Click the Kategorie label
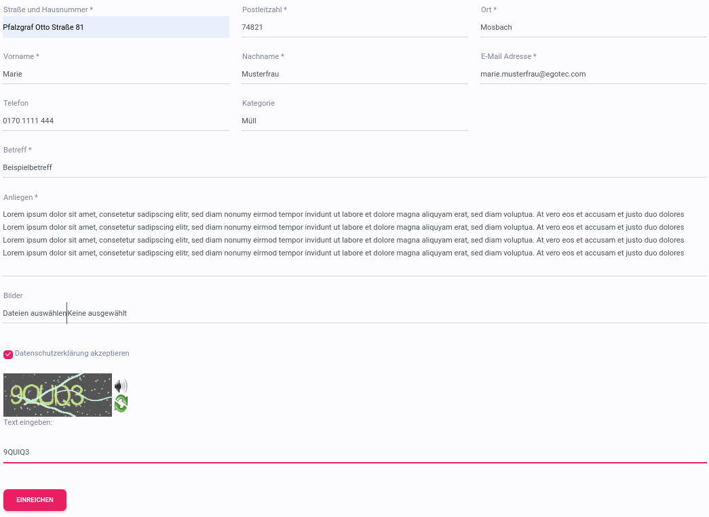 [258, 103]
